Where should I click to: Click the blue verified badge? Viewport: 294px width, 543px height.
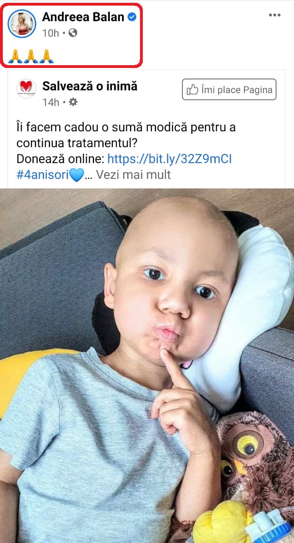click(132, 17)
